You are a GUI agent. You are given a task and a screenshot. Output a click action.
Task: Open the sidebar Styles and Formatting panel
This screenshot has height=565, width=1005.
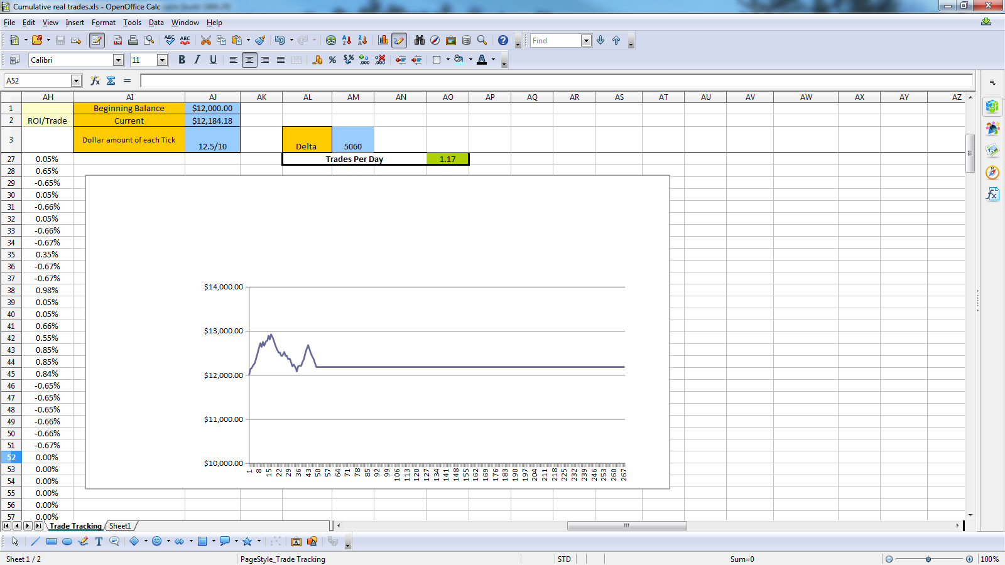coord(992,128)
